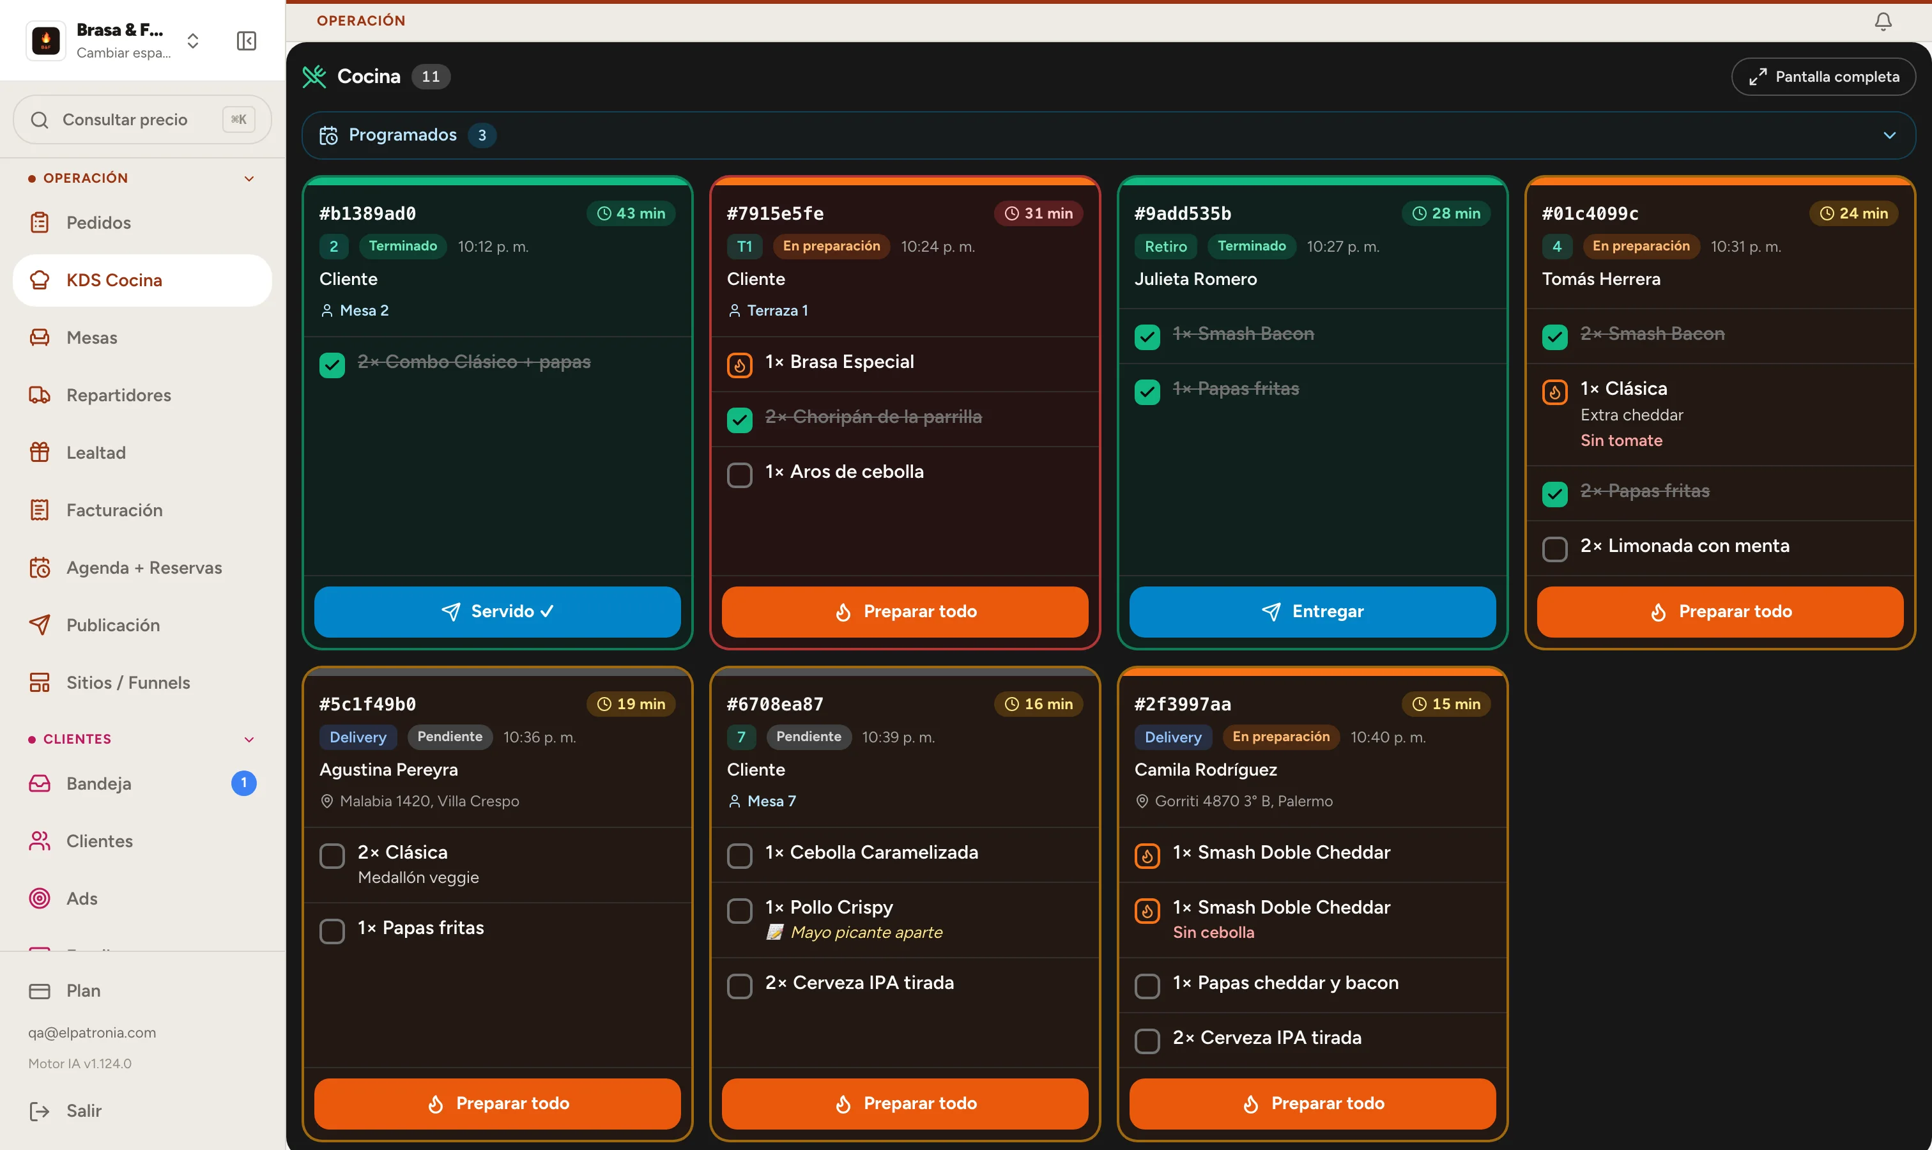This screenshot has height=1150, width=1932.
Task: Expand the Programados section chevron
Action: [1889, 135]
